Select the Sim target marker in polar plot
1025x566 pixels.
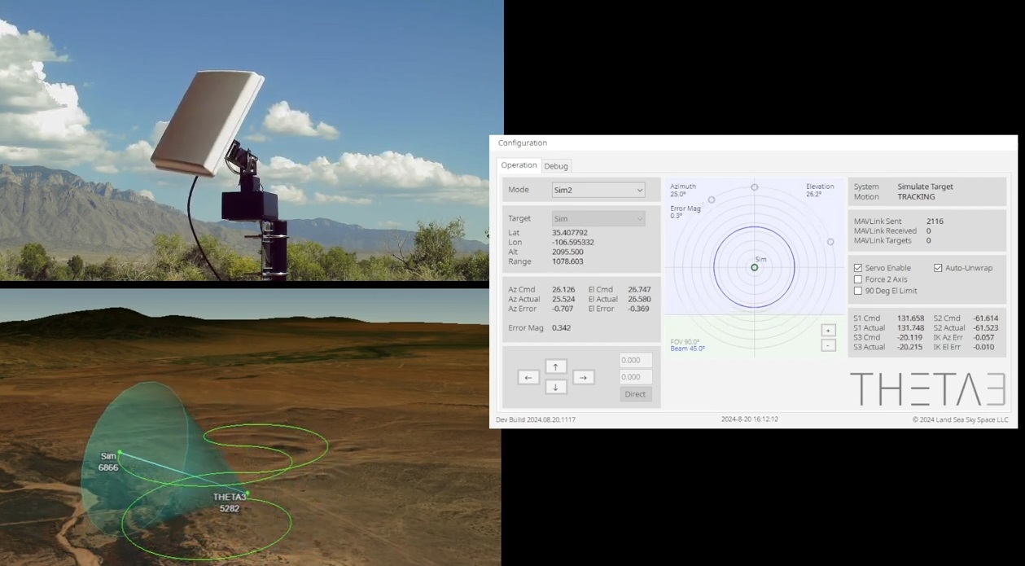click(x=755, y=267)
